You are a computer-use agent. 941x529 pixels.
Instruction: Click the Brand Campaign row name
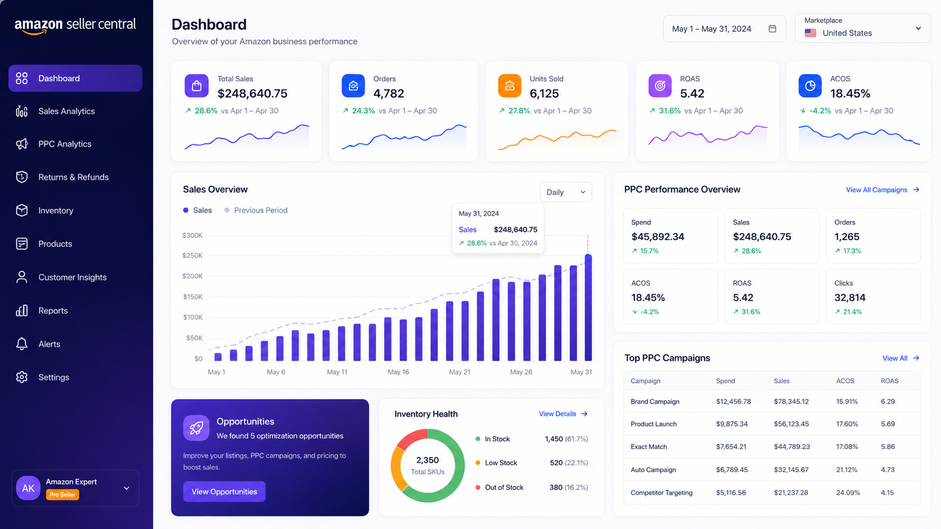tap(655, 401)
